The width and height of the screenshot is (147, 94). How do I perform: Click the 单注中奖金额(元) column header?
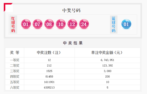pos(107,52)
